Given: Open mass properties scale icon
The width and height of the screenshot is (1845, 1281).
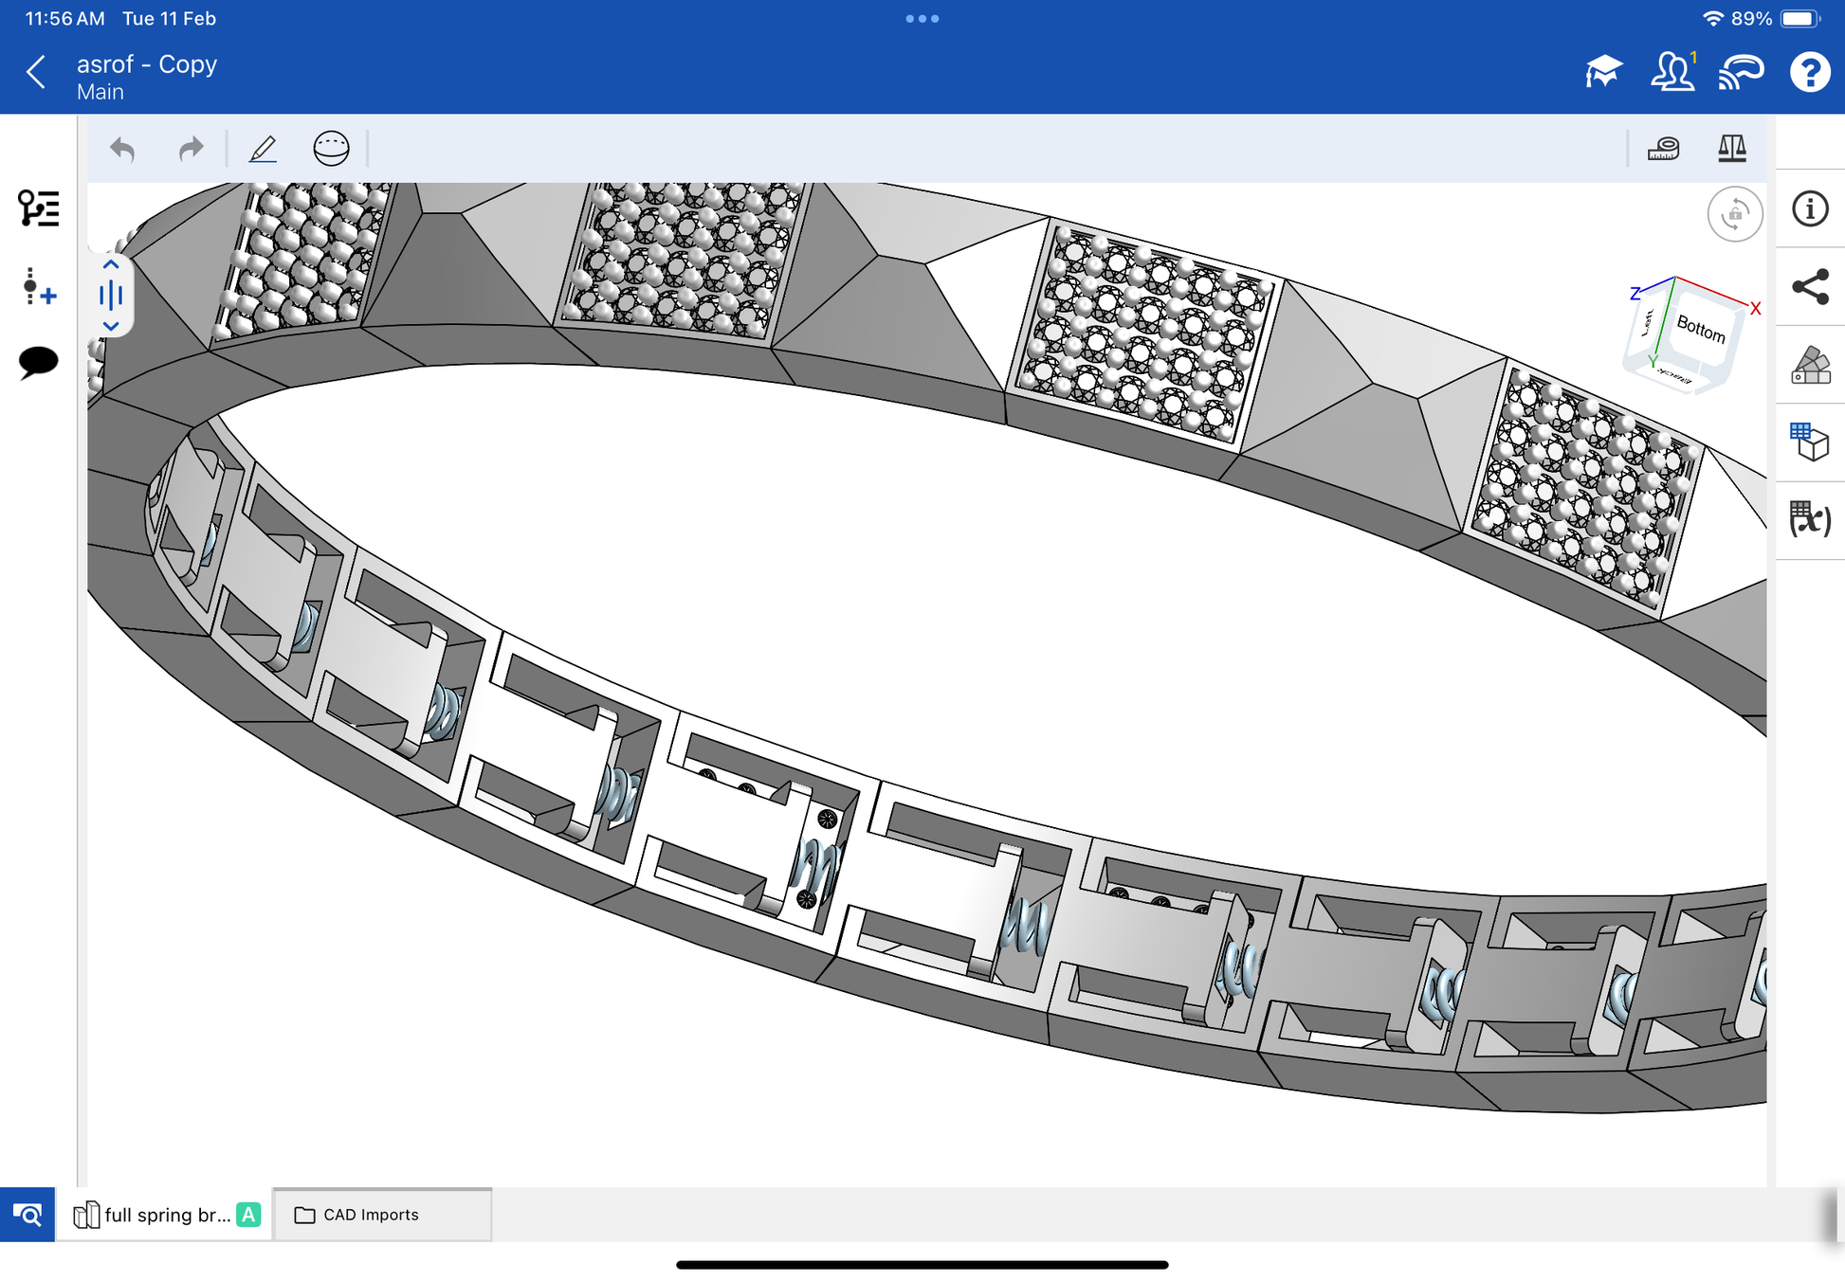Looking at the screenshot, I should click(1731, 149).
